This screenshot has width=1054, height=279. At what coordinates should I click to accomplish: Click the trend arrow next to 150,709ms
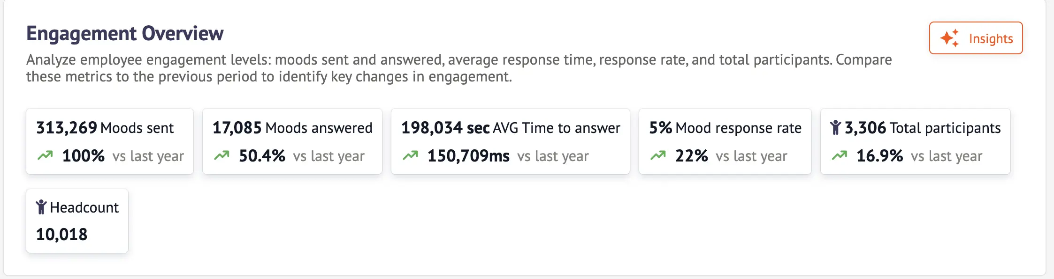pos(410,155)
